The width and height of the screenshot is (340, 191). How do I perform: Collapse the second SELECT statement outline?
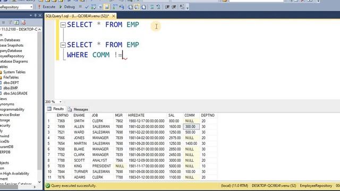click(x=63, y=45)
